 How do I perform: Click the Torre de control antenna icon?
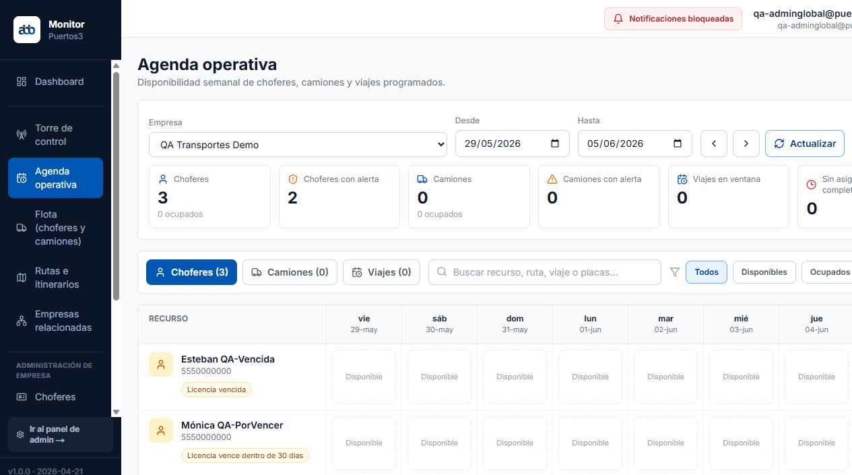pyautogui.click(x=22, y=135)
